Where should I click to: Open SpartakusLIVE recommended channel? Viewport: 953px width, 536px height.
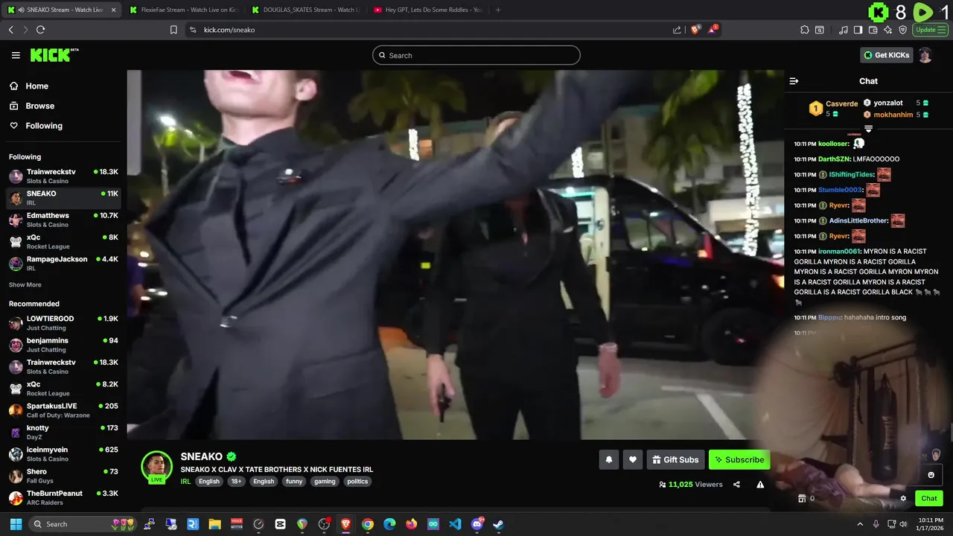[63, 410]
